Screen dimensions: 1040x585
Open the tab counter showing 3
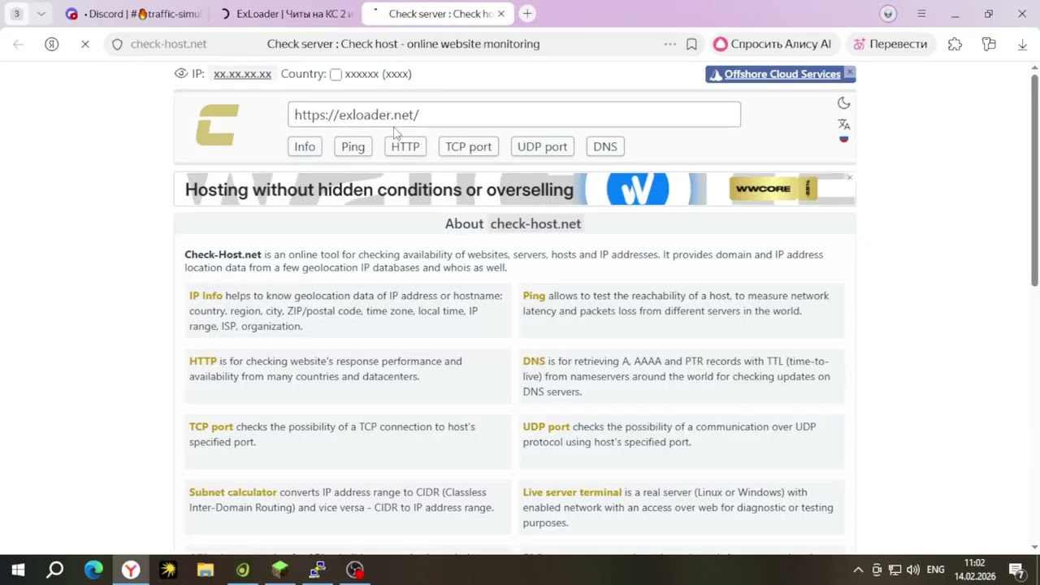tap(16, 14)
